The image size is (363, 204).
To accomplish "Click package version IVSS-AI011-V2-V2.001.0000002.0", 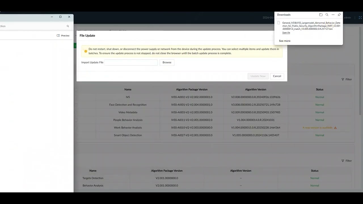I will point(192,120).
